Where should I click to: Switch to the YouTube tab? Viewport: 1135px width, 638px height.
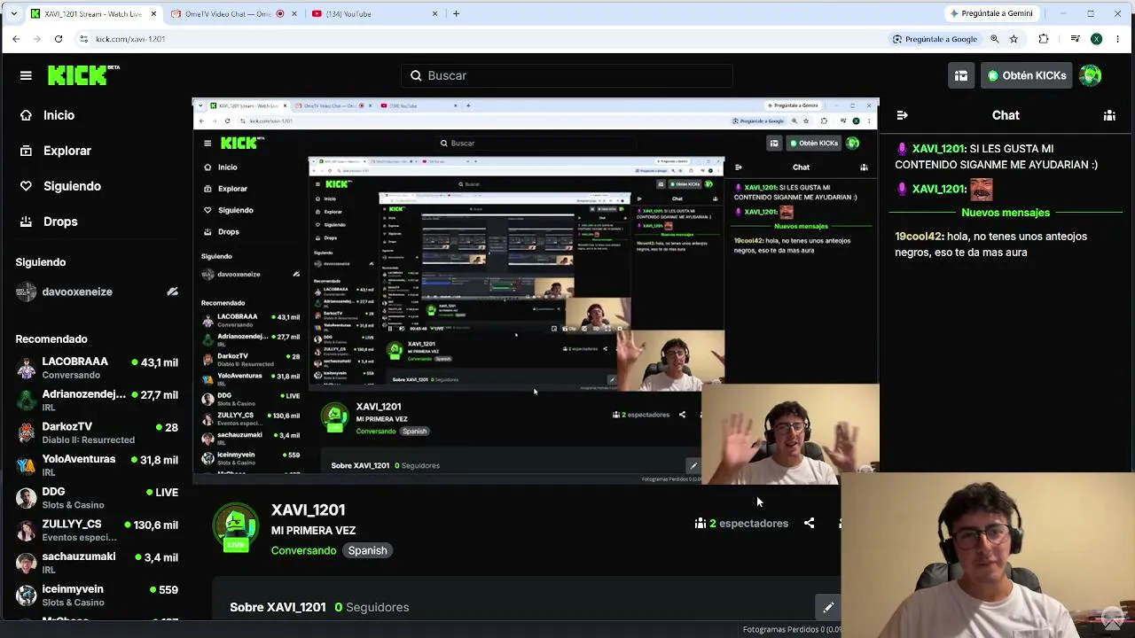[376, 13]
